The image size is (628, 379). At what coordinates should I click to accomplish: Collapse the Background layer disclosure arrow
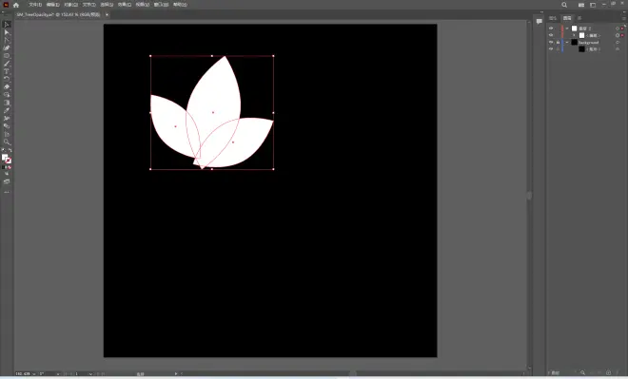[567, 42]
